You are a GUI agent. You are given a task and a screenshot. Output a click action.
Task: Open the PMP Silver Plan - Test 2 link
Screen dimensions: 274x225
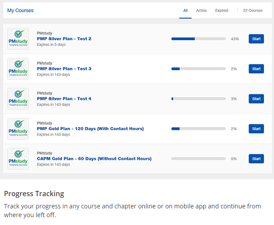(x=64, y=39)
